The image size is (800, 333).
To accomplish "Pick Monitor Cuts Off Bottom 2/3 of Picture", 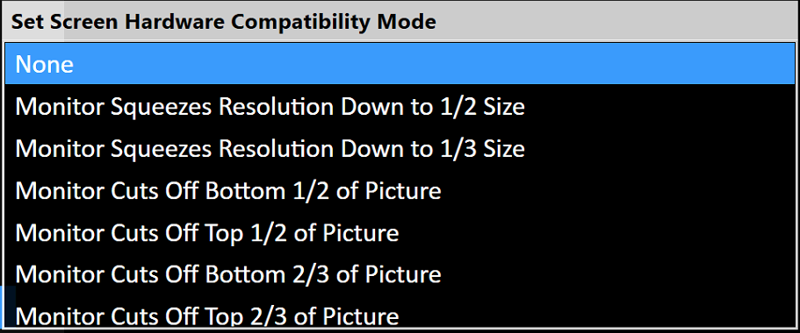I will click(x=400, y=274).
